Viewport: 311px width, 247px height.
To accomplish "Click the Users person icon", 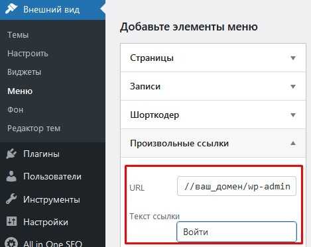I will coord(11,176).
